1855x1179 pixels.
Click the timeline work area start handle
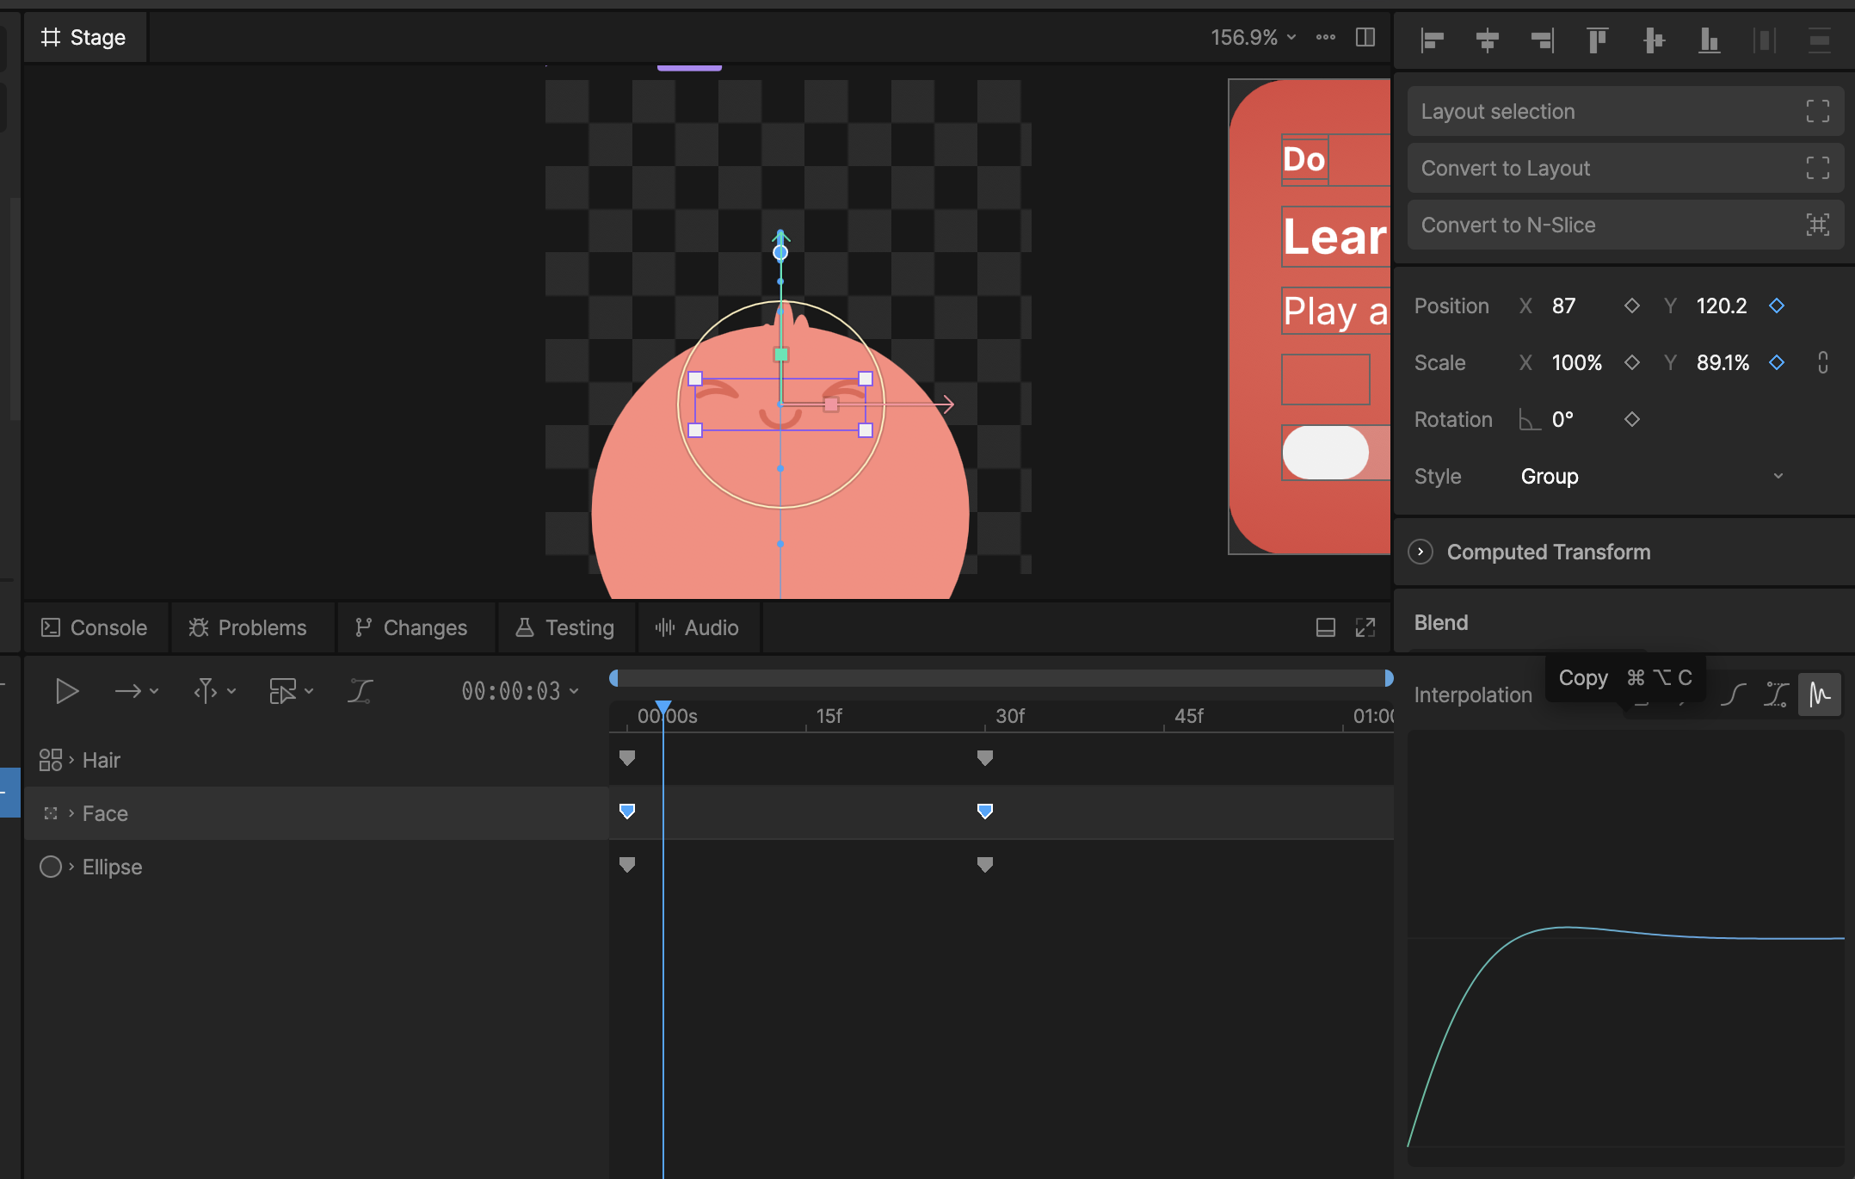click(x=613, y=678)
